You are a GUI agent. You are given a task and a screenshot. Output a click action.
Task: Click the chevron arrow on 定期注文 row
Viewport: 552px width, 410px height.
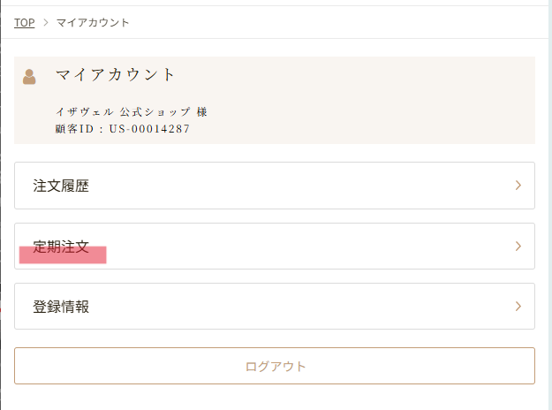pos(518,246)
